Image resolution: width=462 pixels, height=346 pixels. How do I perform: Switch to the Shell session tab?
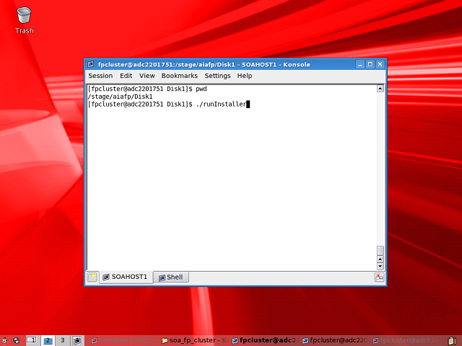pos(171,277)
